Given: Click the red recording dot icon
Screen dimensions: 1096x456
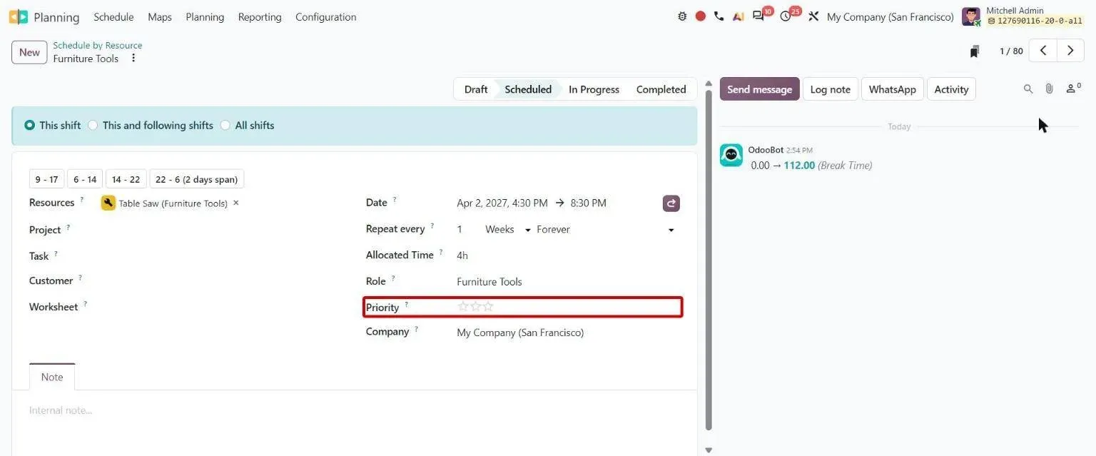Looking at the screenshot, I should 701,16.
